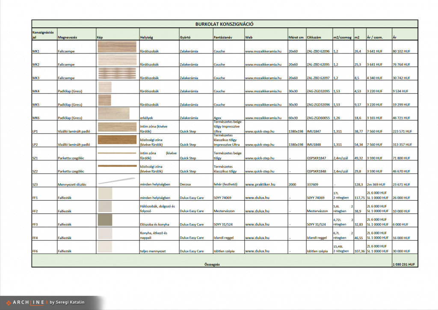
Task: Click the MK4 floor tile image
Action: coord(105,87)
